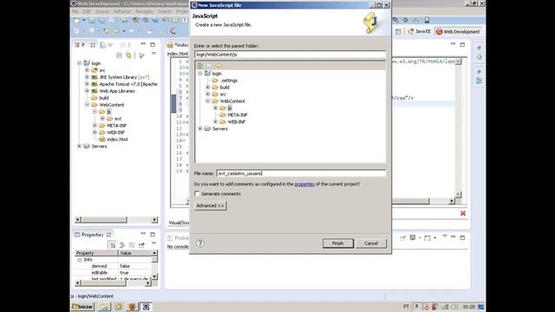555x312 pixels.
Task: Select the Visual/Source editor tab
Action: coord(179,223)
